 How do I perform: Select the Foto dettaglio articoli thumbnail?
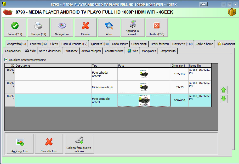coord(144,100)
